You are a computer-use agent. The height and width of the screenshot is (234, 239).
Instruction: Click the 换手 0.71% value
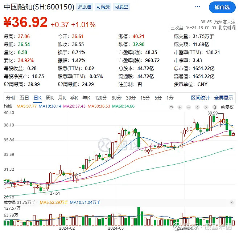click(78, 53)
